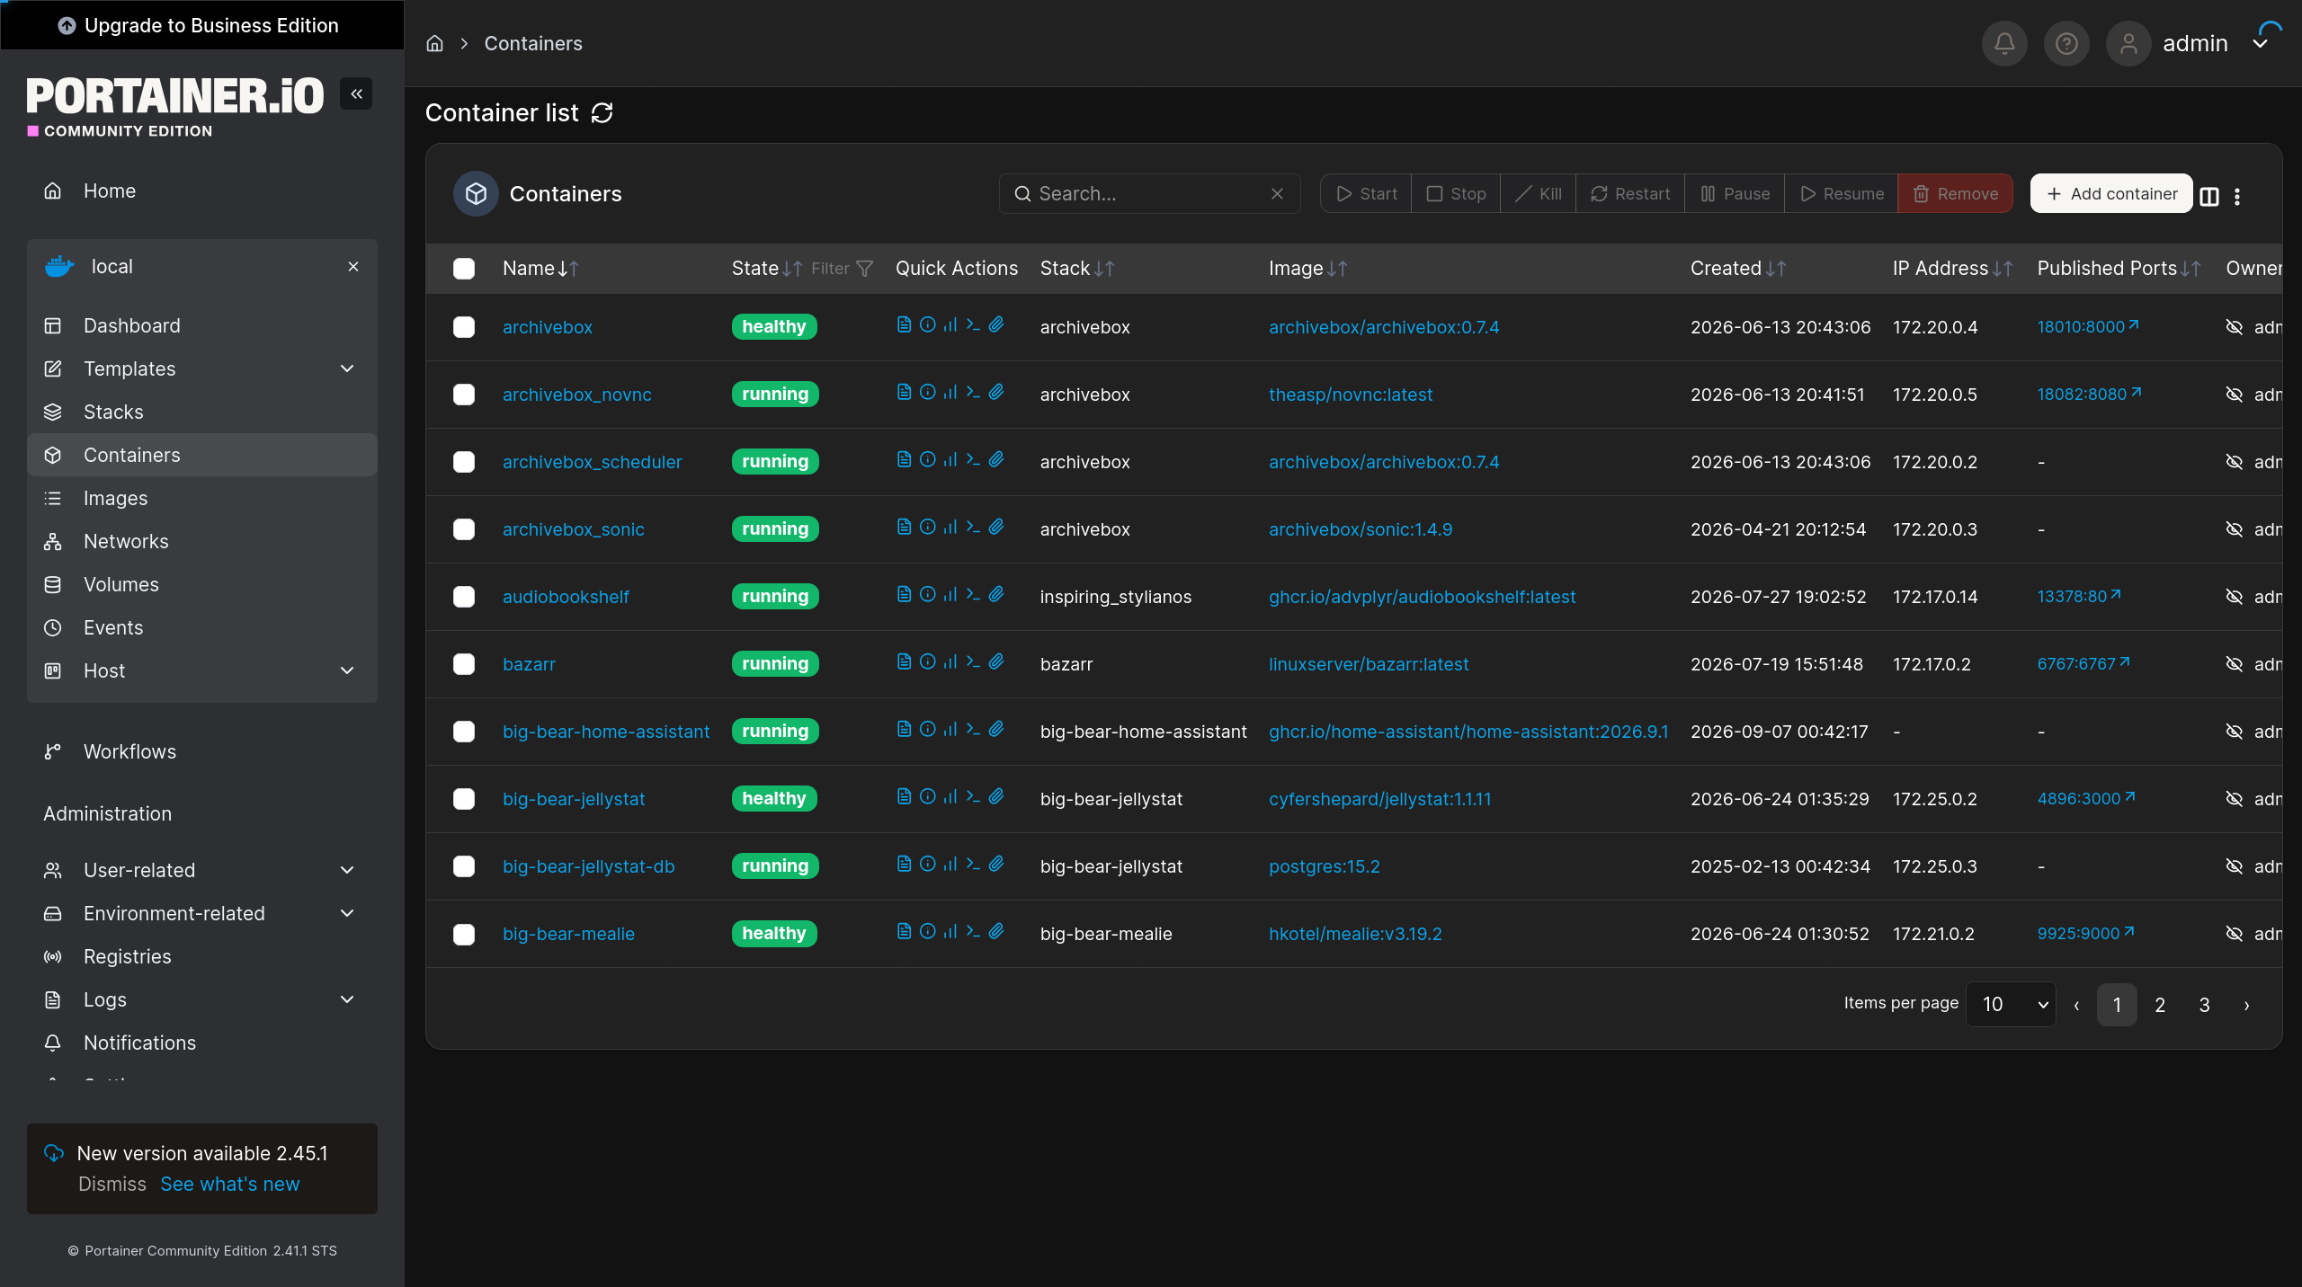Open exec console icon for archivebox_sonic row
Viewport: 2302px width, 1287px height.
tap(973, 527)
